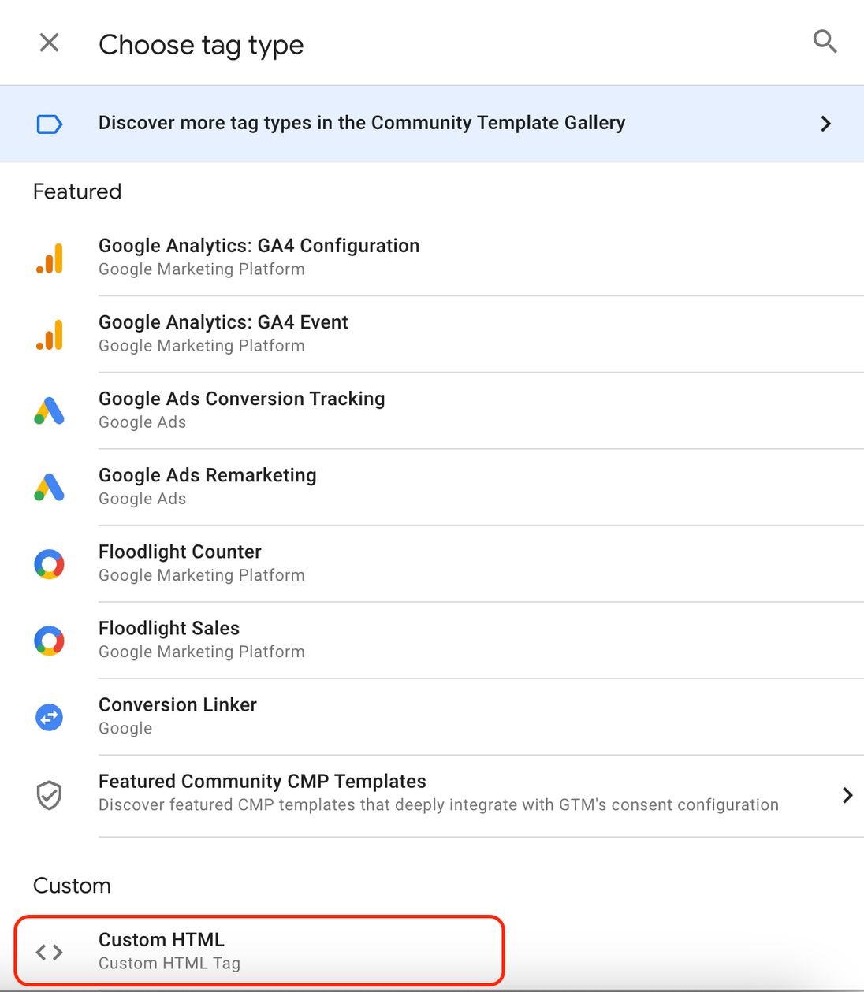This screenshot has height=992, width=864.
Task: Expand Featured Community CMP Templates
Action: (847, 795)
